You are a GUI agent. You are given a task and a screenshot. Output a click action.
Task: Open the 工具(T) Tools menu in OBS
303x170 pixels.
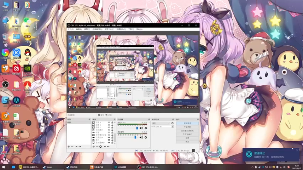point(131,29)
